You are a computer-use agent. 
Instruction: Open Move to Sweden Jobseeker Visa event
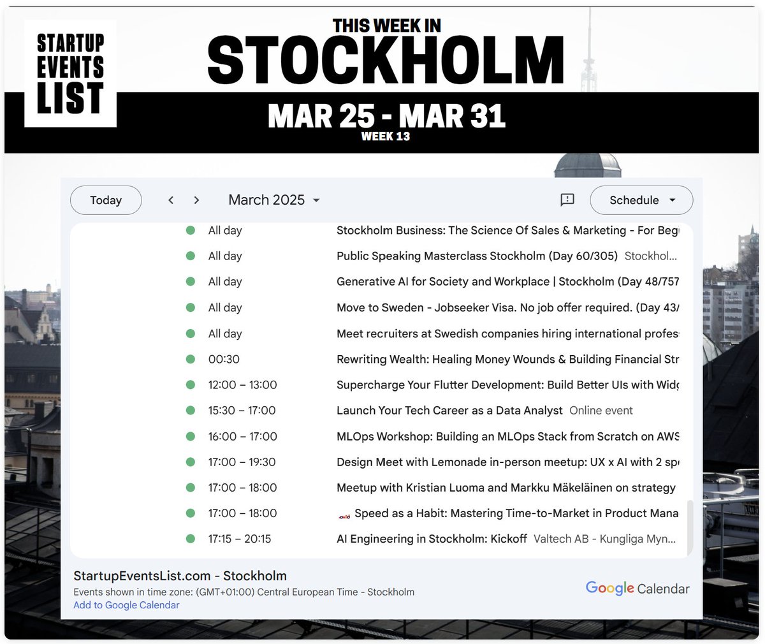(x=507, y=307)
